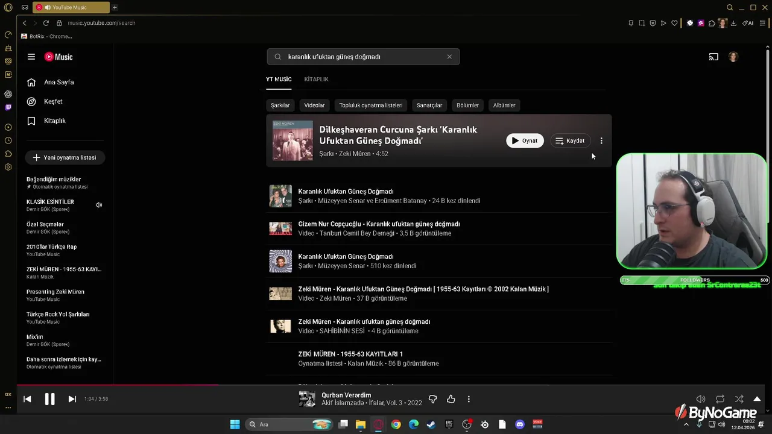
Task: Open the player bar three-dot menu
Action: coord(469,399)
